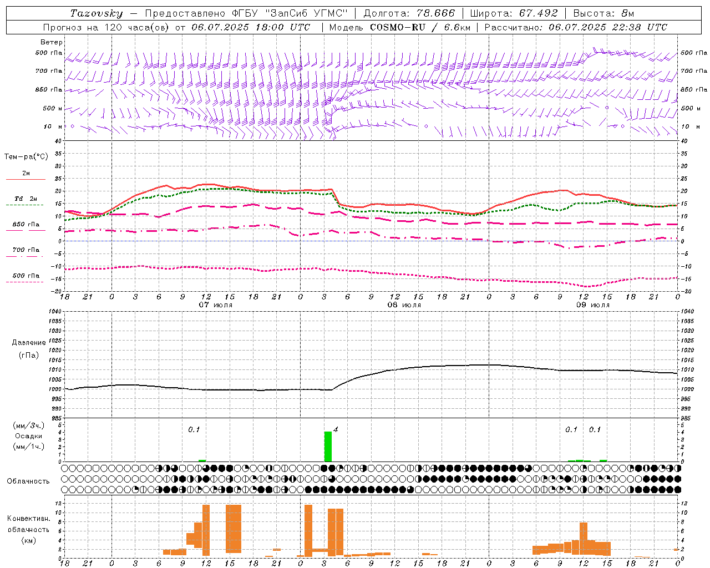The image size is (710, 568).
Task: Click the 850 гПа entry in temperature legend
Action: pos(26,225)
